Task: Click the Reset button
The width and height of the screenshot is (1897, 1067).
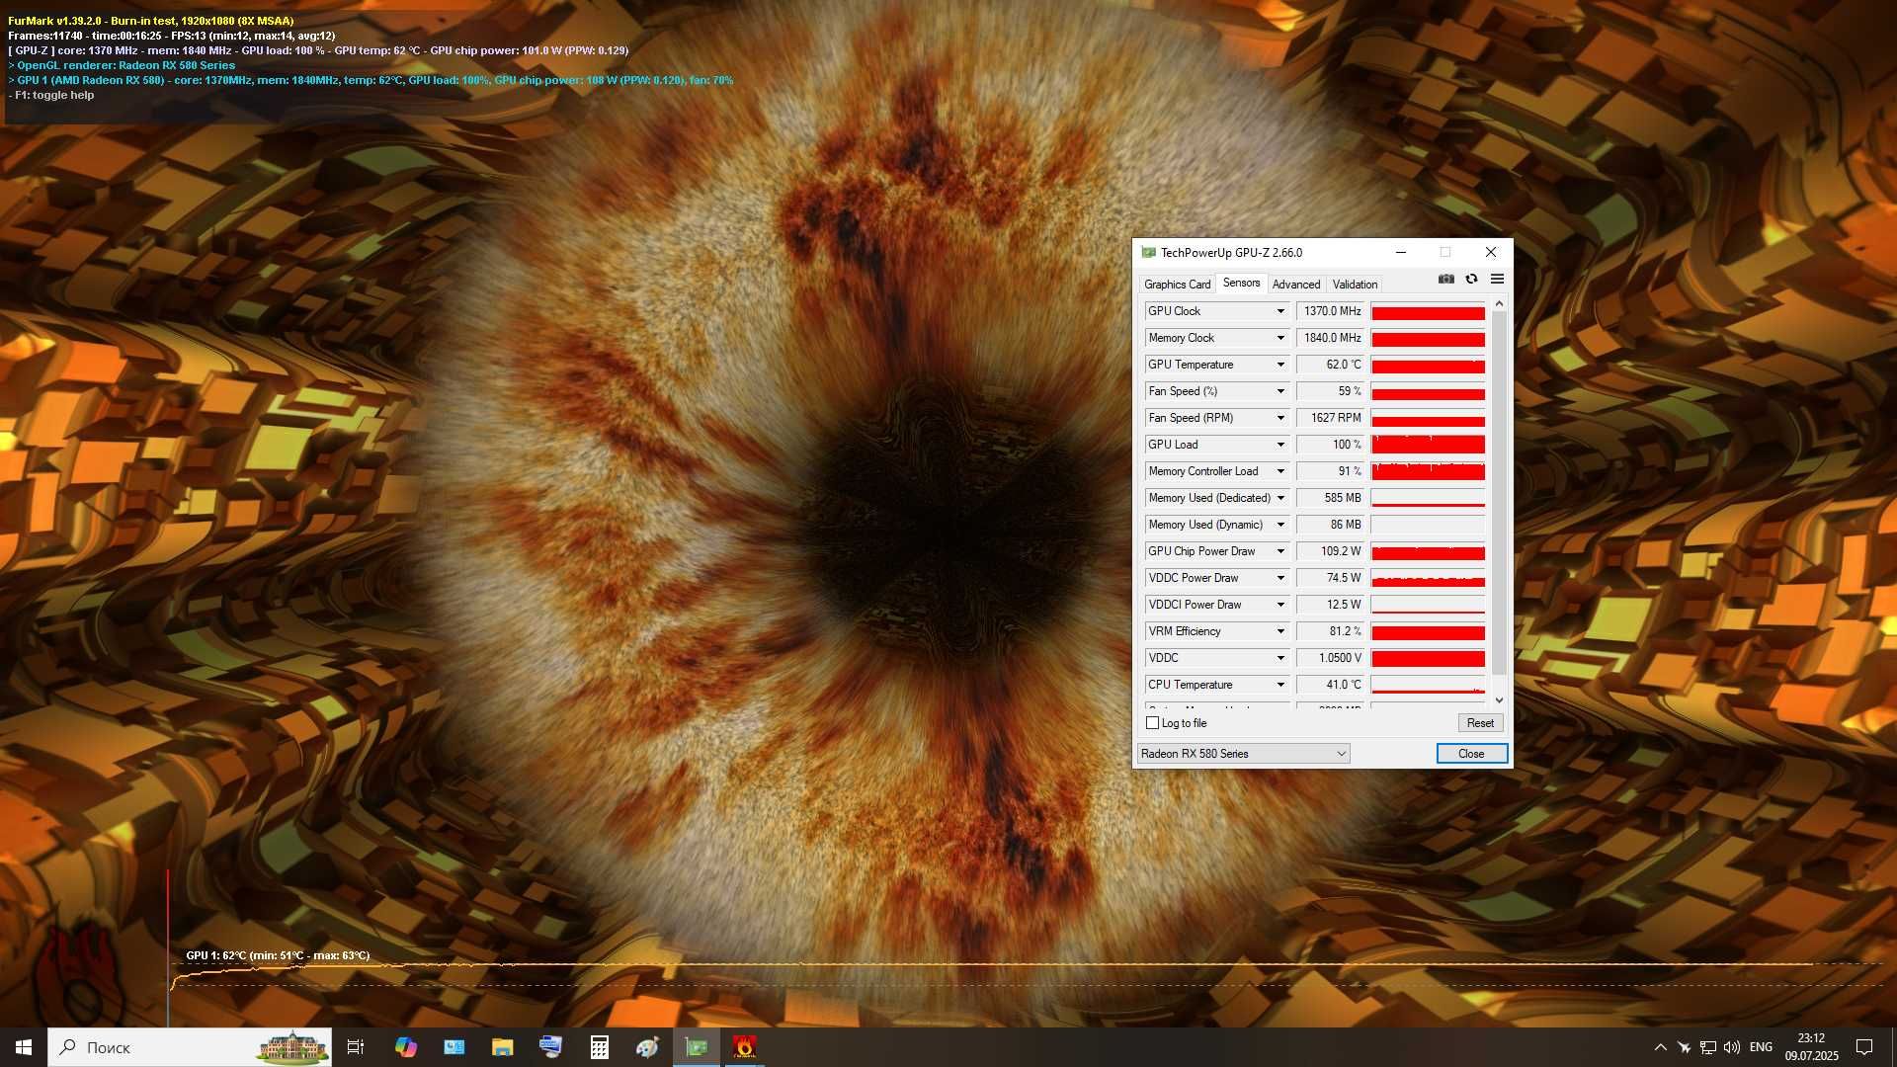Action: [x=1480, y=723]
